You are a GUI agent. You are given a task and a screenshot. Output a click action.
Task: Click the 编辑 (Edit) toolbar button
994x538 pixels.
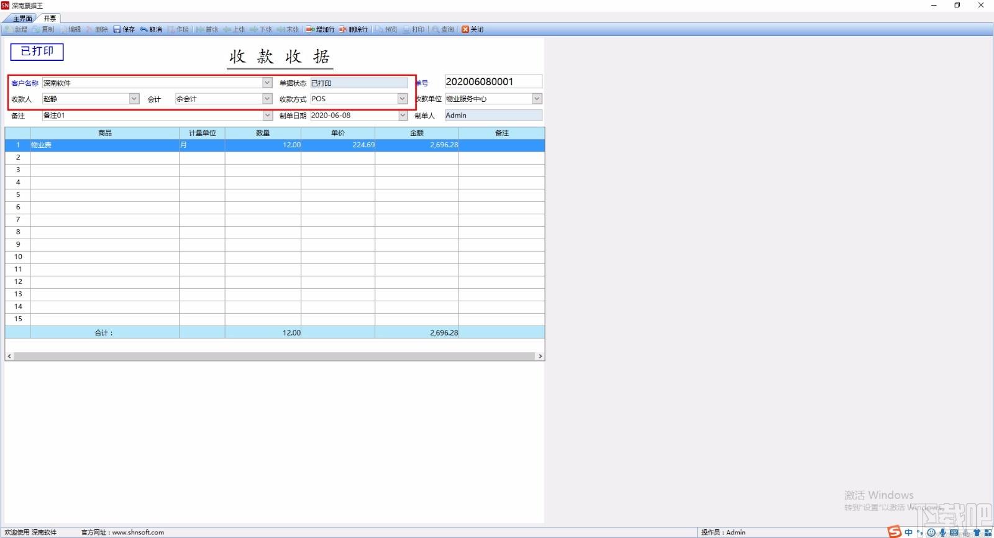coord(70,29)
